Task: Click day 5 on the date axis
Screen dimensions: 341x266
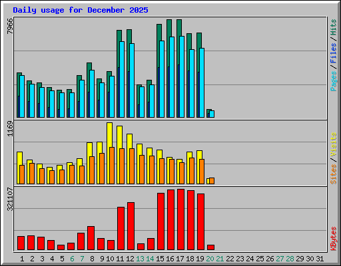Action: tap(62, 259)
